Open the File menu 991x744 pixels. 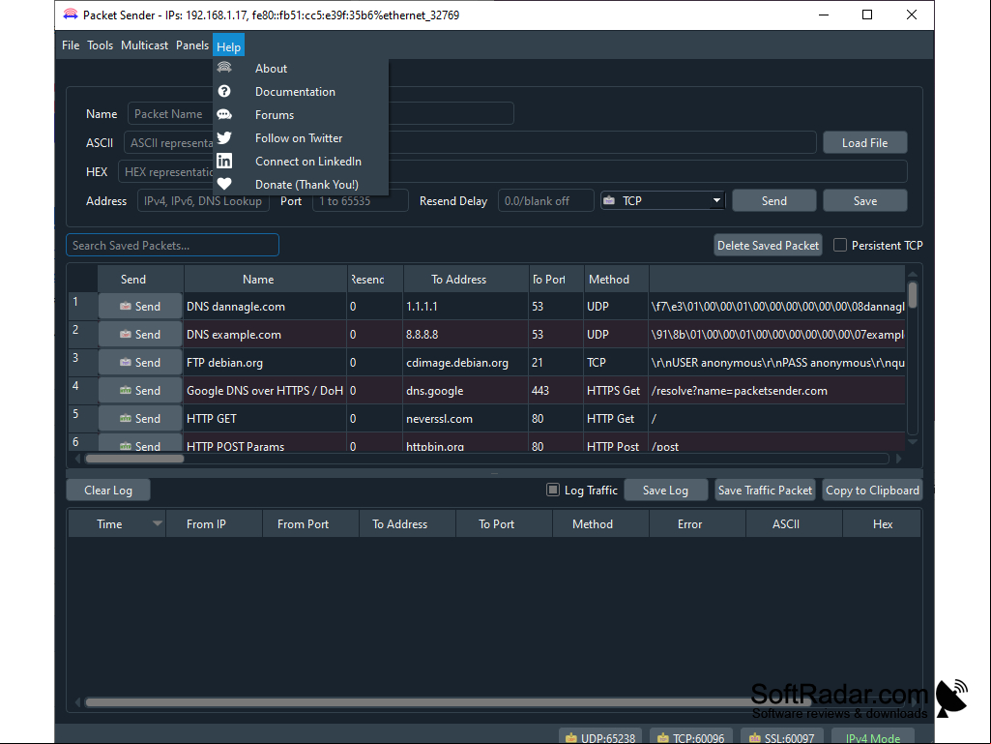71,45
